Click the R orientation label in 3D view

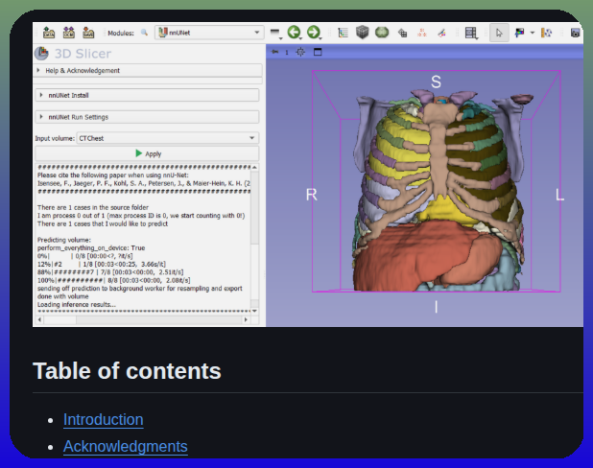[x=311, y=195]
